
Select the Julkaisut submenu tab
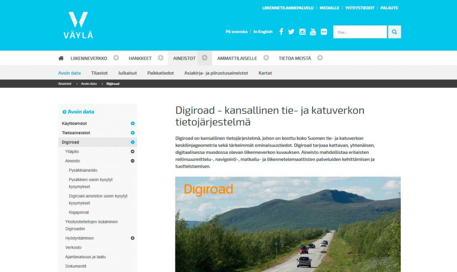click(127, 73)
